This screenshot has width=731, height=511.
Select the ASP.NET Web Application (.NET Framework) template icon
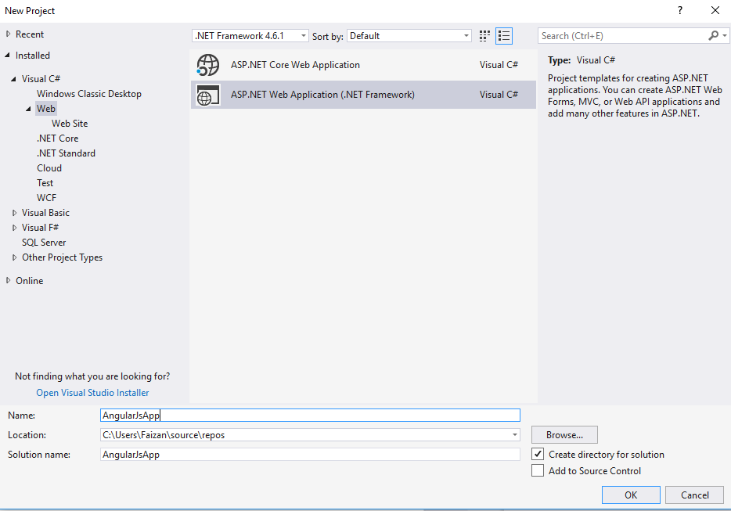click(208, 95)
